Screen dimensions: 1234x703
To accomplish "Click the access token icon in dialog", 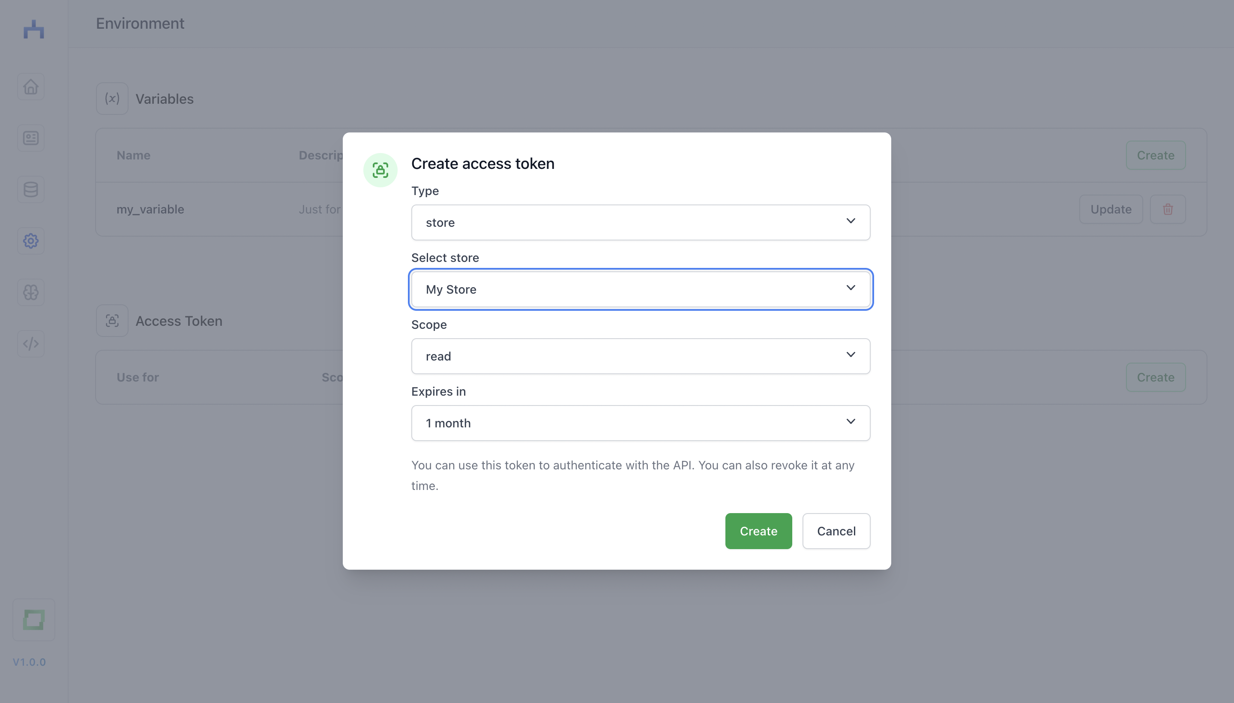I will 380,170.
